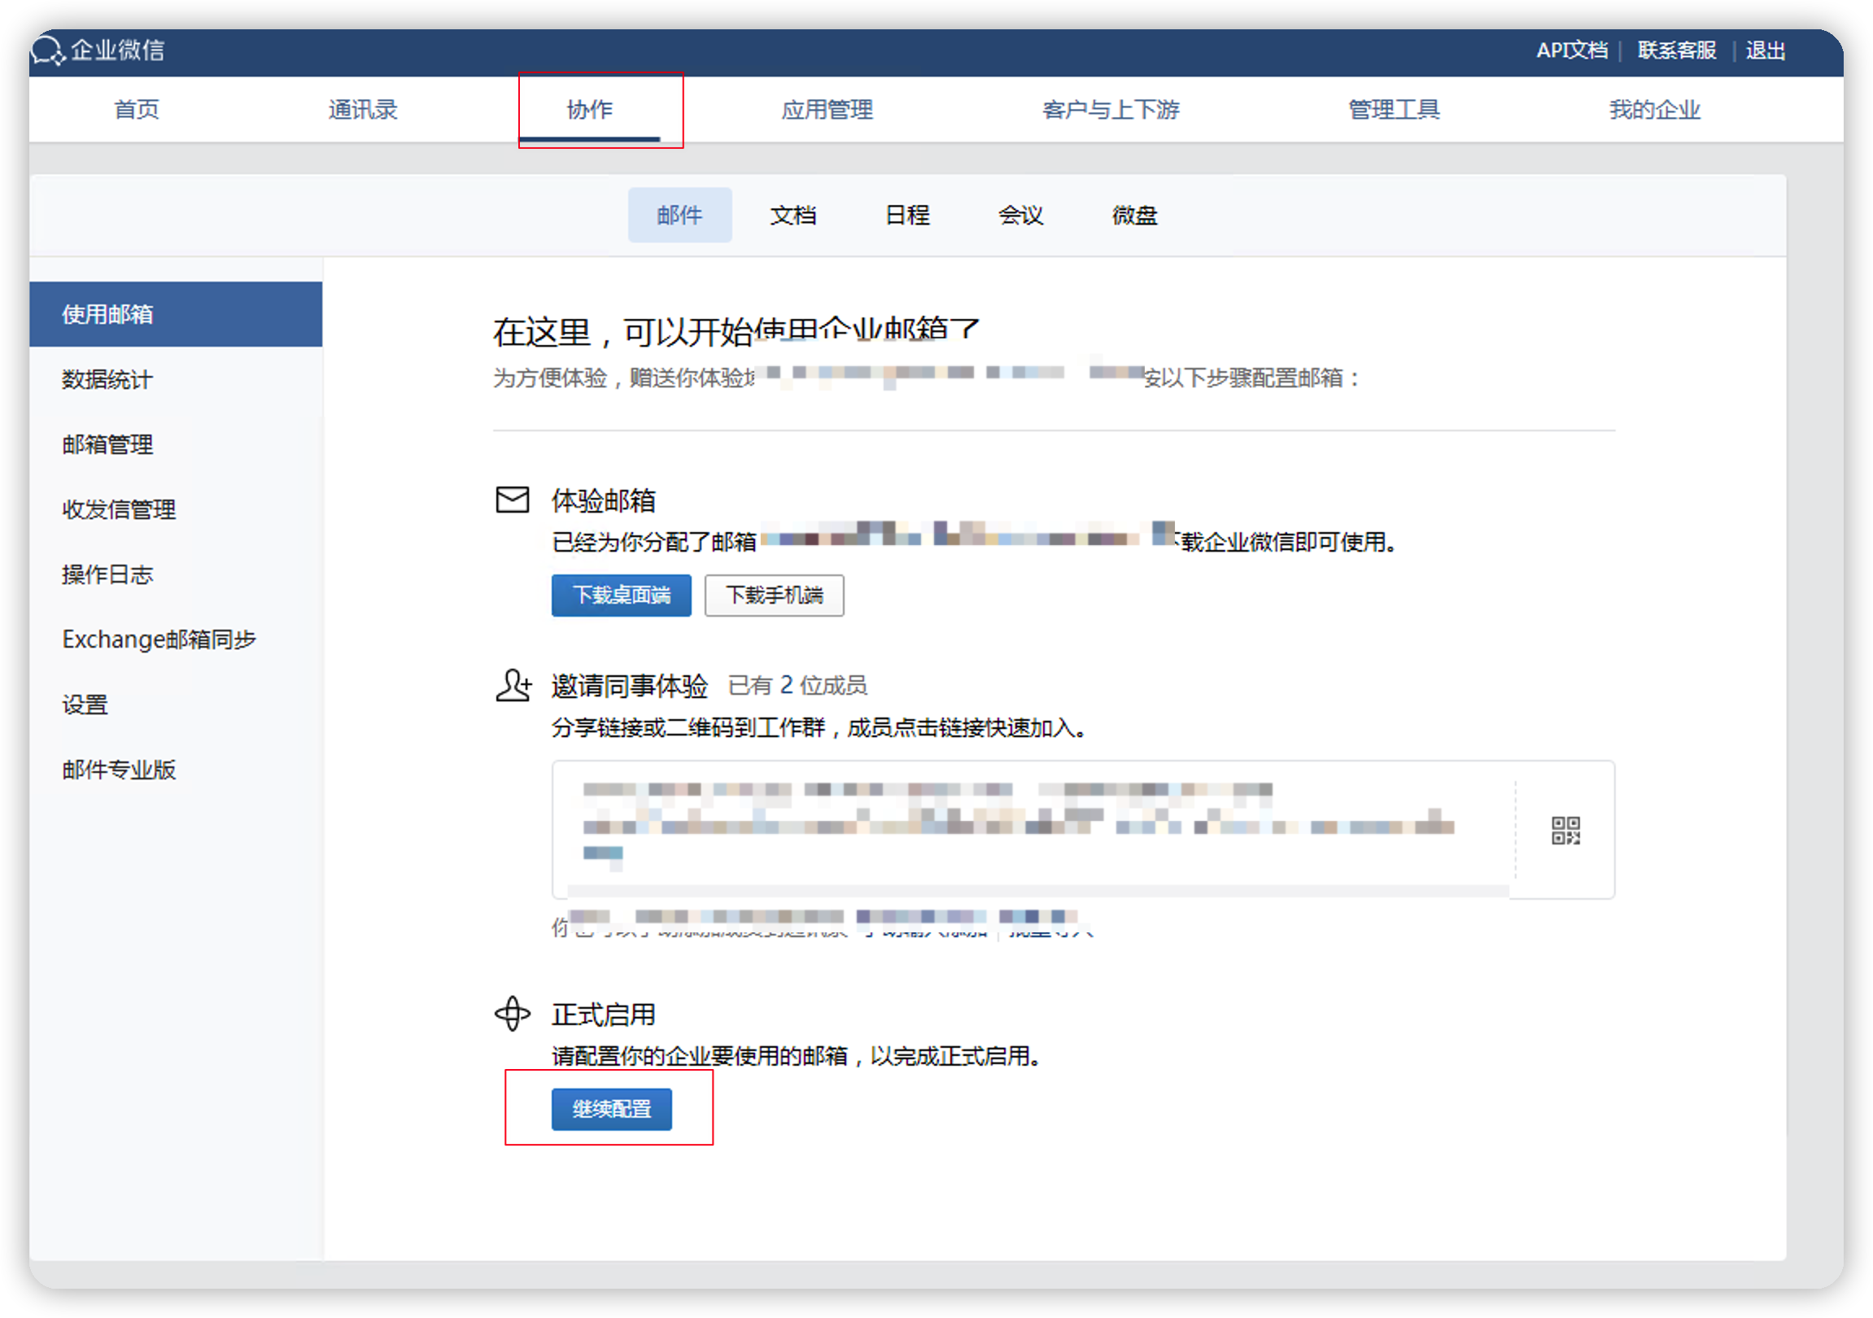Click the envelope icon beside 体验邮箱
Screen dimensions: 1873x1318
point(513,500)
